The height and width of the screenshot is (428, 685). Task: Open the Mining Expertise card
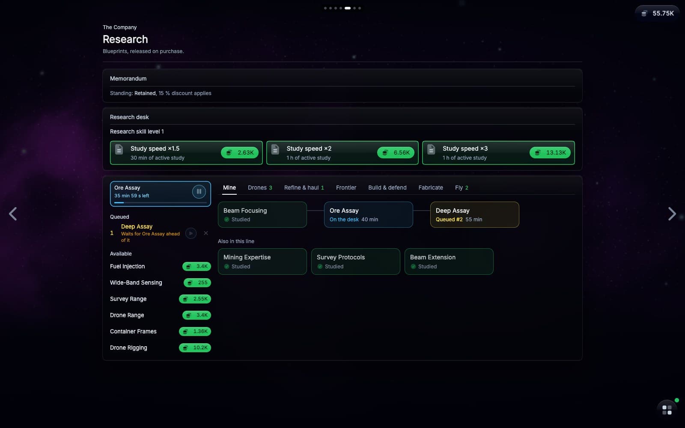tap(262, 262)
